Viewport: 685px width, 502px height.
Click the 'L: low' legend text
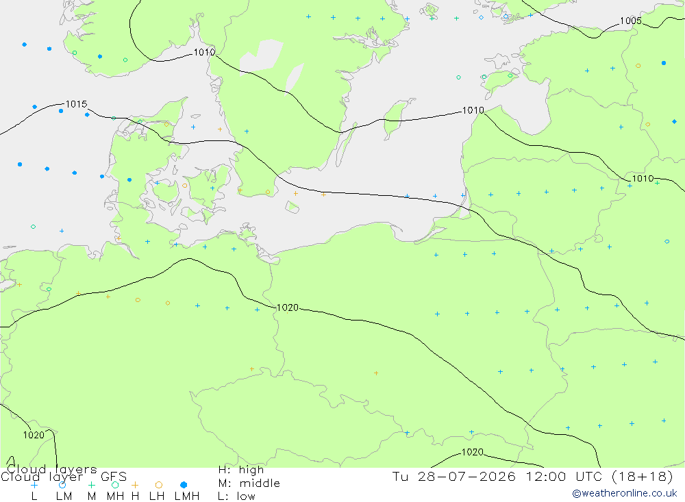coord(236,497)
